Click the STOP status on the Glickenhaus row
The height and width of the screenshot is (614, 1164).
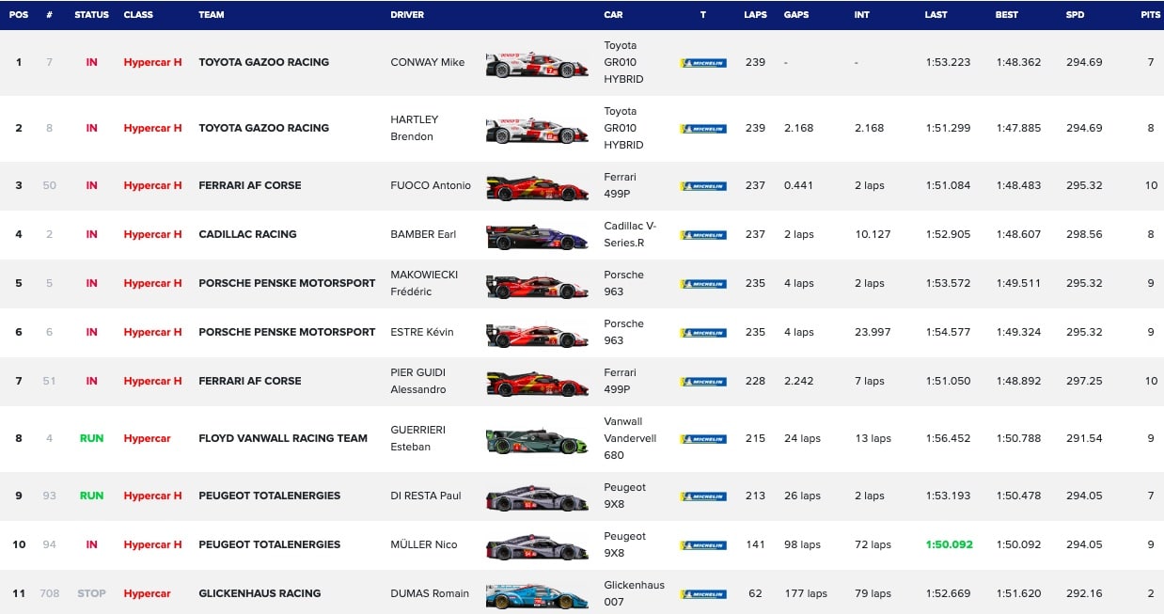tap(91, 593)
